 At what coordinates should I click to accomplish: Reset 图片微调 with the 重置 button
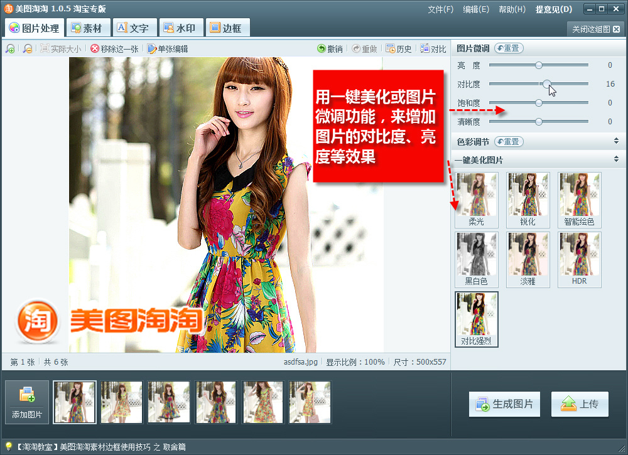509,48
